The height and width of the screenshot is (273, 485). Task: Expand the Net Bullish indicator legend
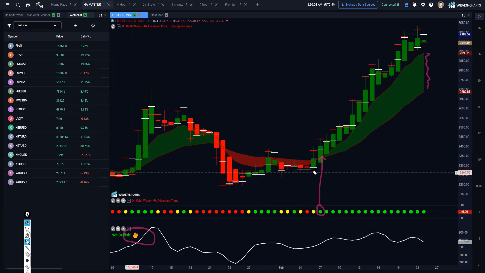[x=129, y=229]
